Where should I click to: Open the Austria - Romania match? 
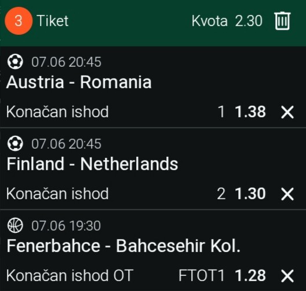click(79, 82)
